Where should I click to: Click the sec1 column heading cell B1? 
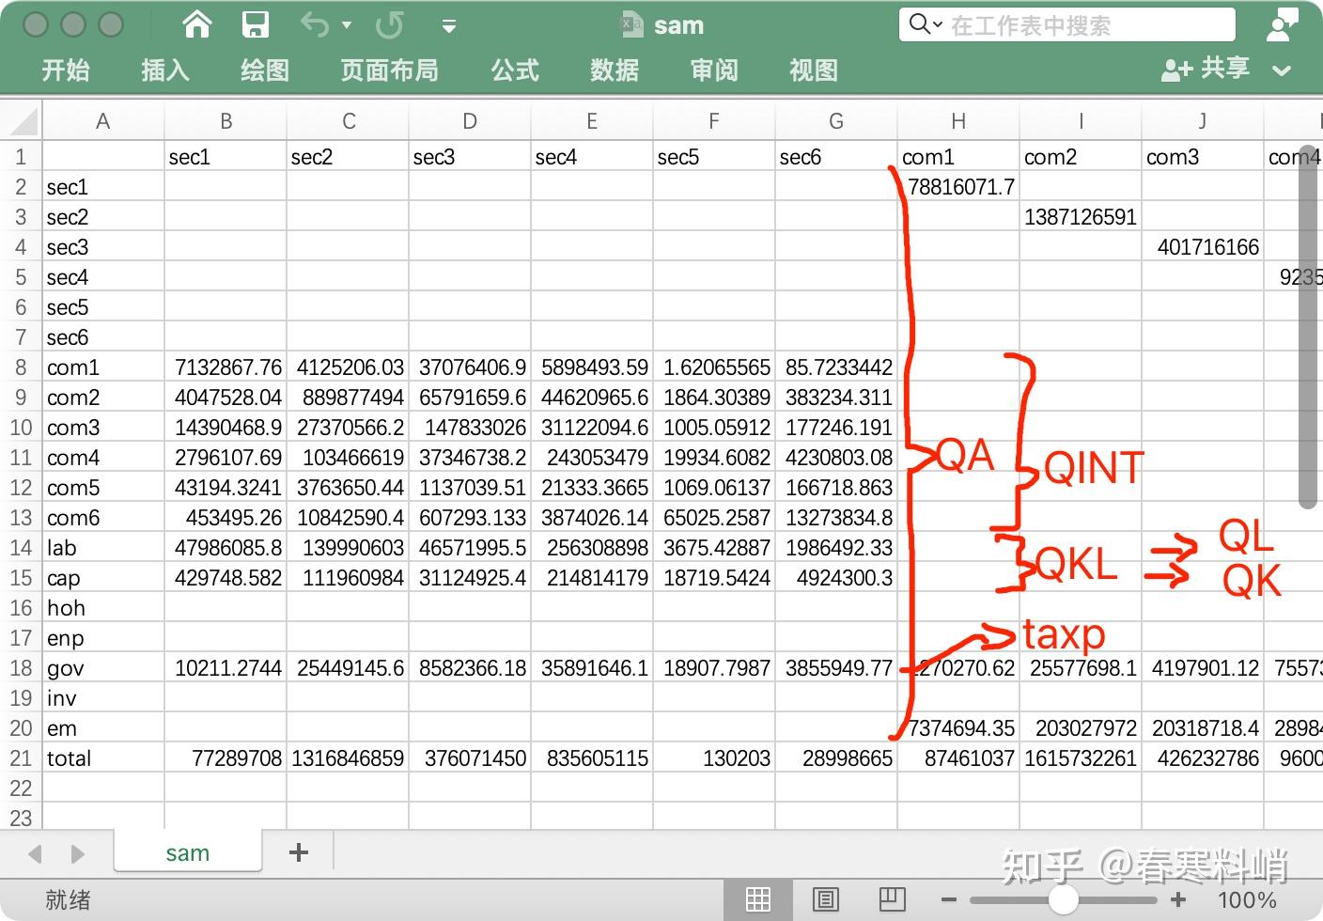pyautogui.click(x=226, y=157)
